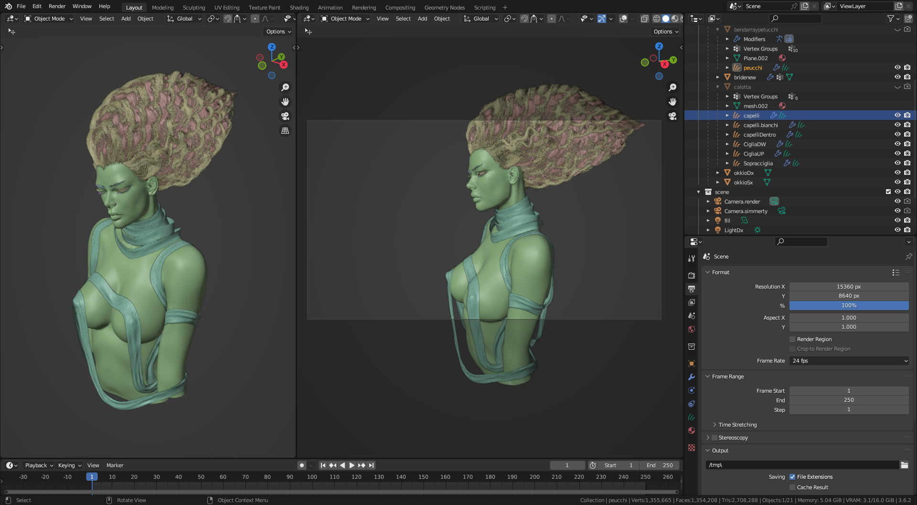Toggle camera view icon in left viewport
Image resolution: width=917 pixels, height=505 pixels.
[285, 116]
